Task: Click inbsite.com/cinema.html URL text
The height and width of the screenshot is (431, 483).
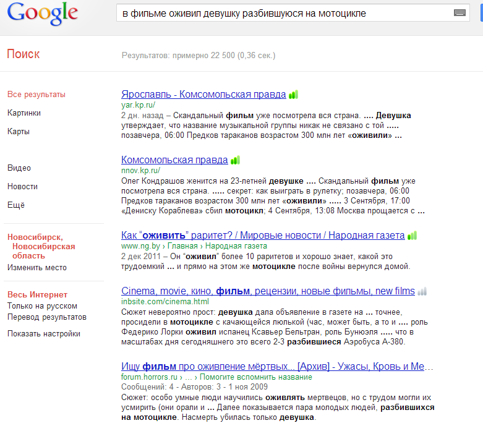Action: click(165, 301)
